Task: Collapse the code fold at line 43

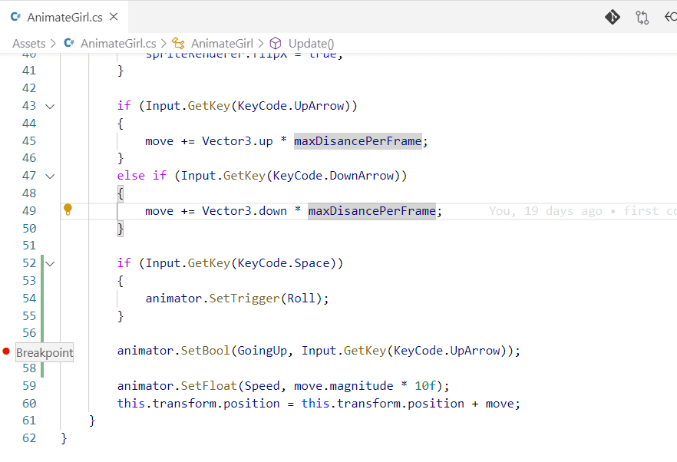Action: point(51,106)
